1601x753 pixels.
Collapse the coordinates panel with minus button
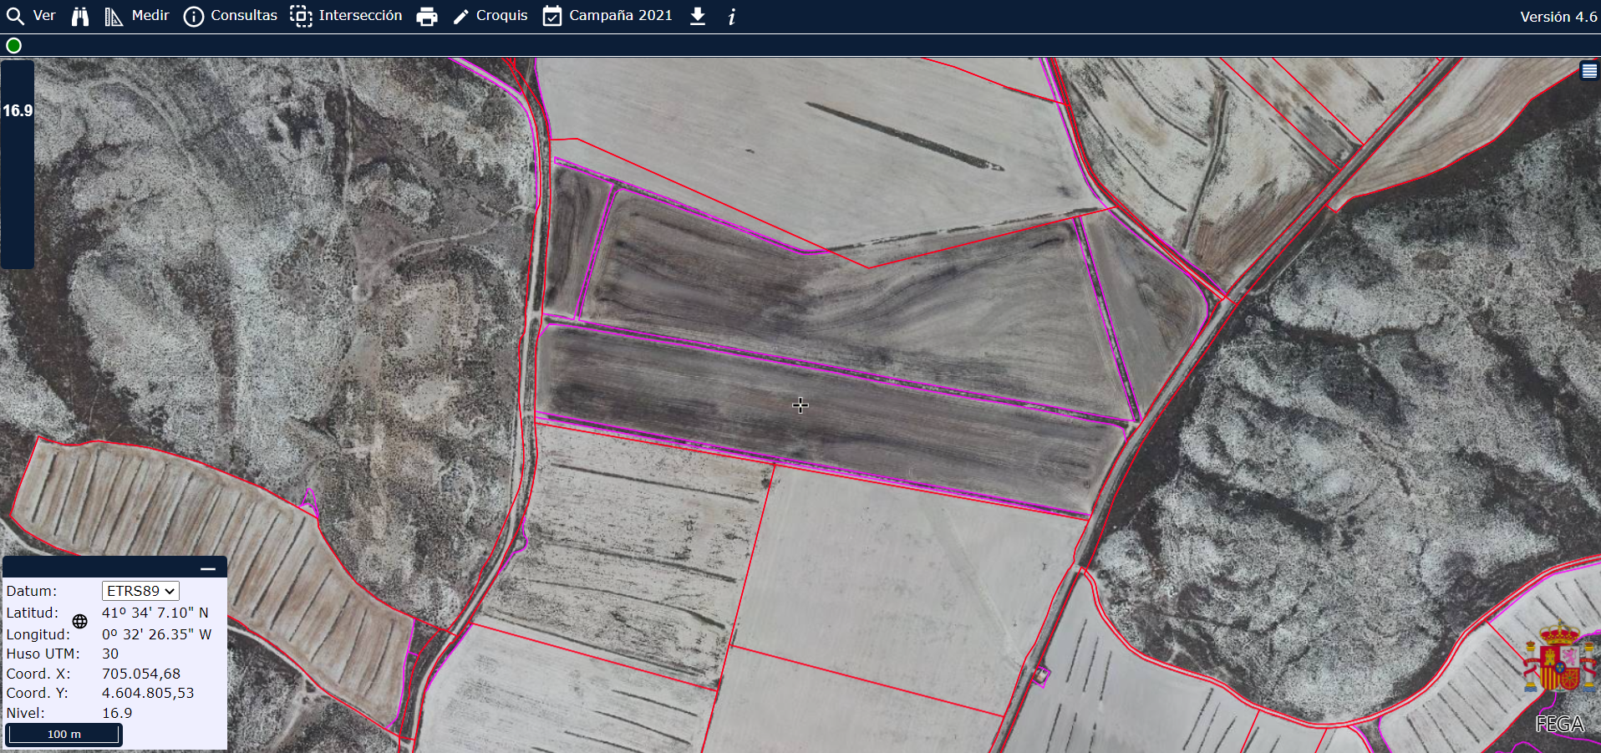(x=208, y=568)
